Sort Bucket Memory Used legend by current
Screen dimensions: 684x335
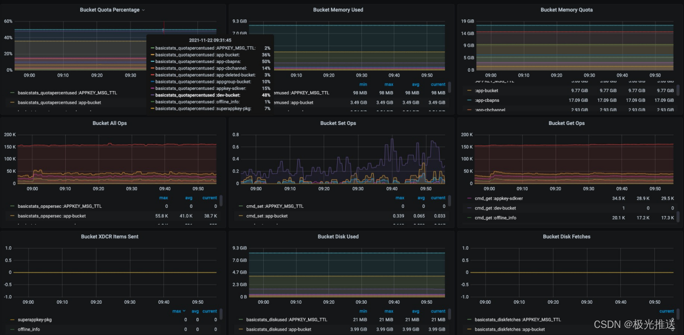click(x=438, y=84)
